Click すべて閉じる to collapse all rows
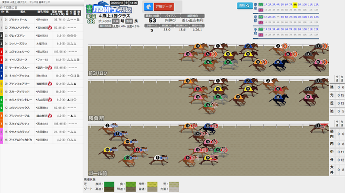This screenshot has height=193, width=346. click(8, 8)
